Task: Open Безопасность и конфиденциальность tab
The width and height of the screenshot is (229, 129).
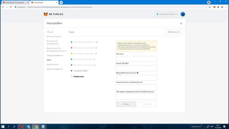Action: [x=57, y=49]
